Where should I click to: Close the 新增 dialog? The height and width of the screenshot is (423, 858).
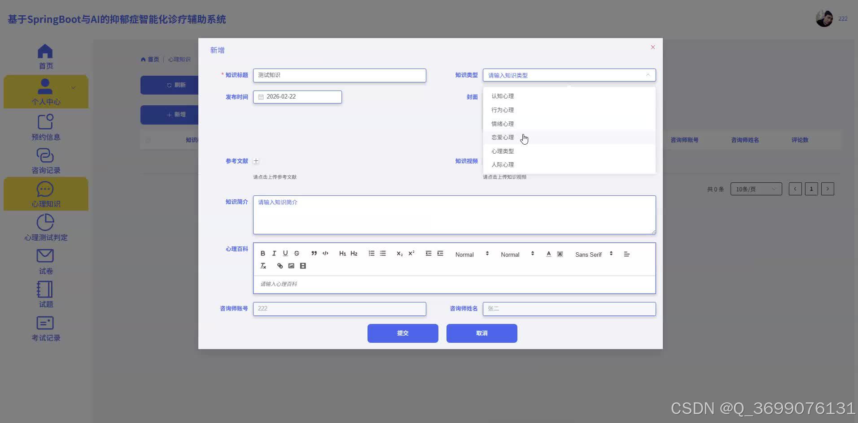coord(653,47)
